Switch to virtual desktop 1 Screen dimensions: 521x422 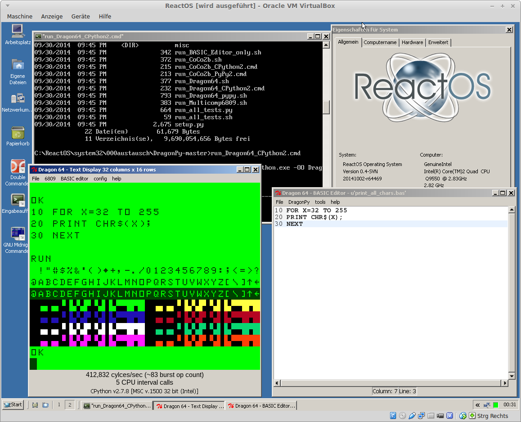(x=59, y=405)
